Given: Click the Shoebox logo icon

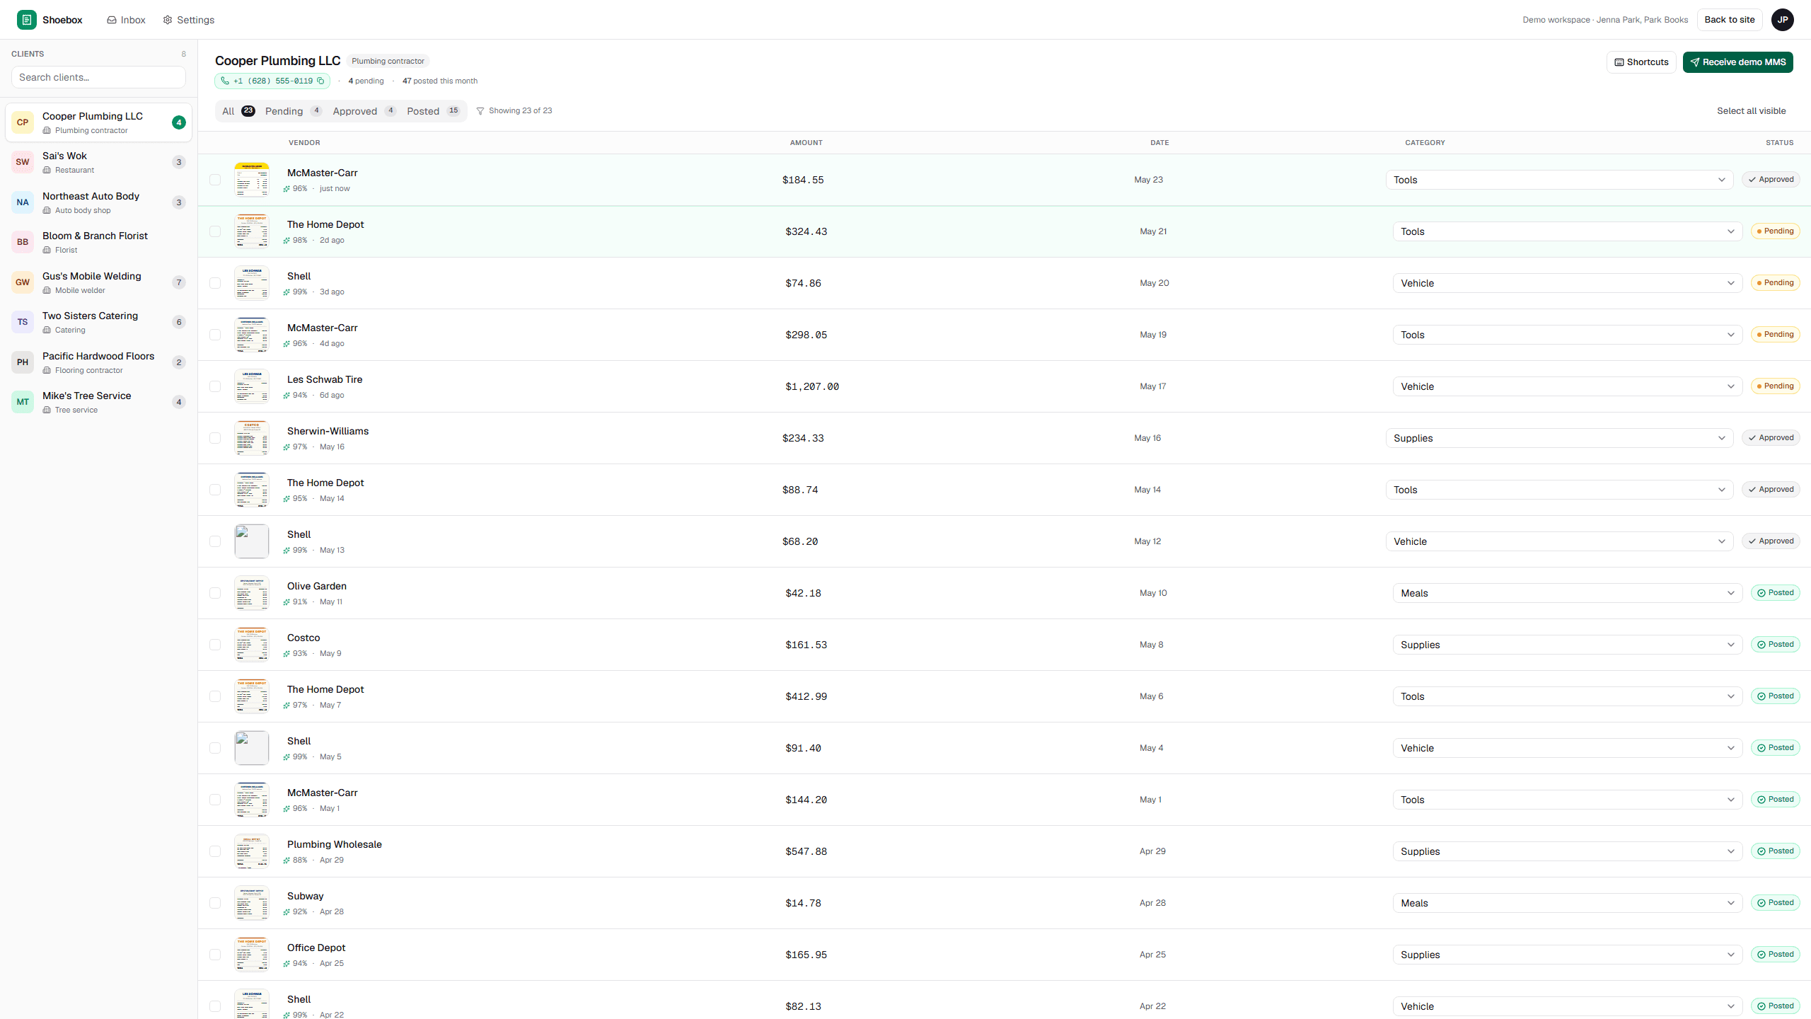Looking at the screenshot, I should [26, 20].
